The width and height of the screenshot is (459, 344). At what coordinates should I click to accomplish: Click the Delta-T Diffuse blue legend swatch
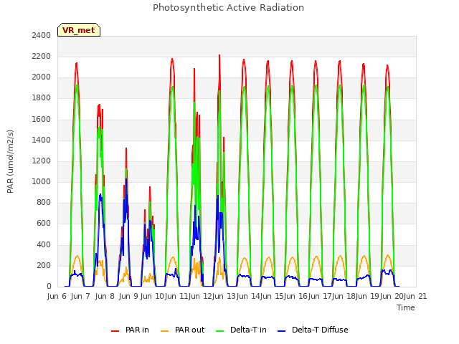tap(281, 331)
